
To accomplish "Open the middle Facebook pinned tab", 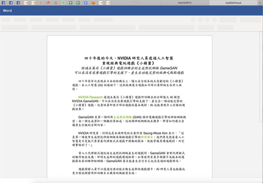I will click(x=11, y=3).
